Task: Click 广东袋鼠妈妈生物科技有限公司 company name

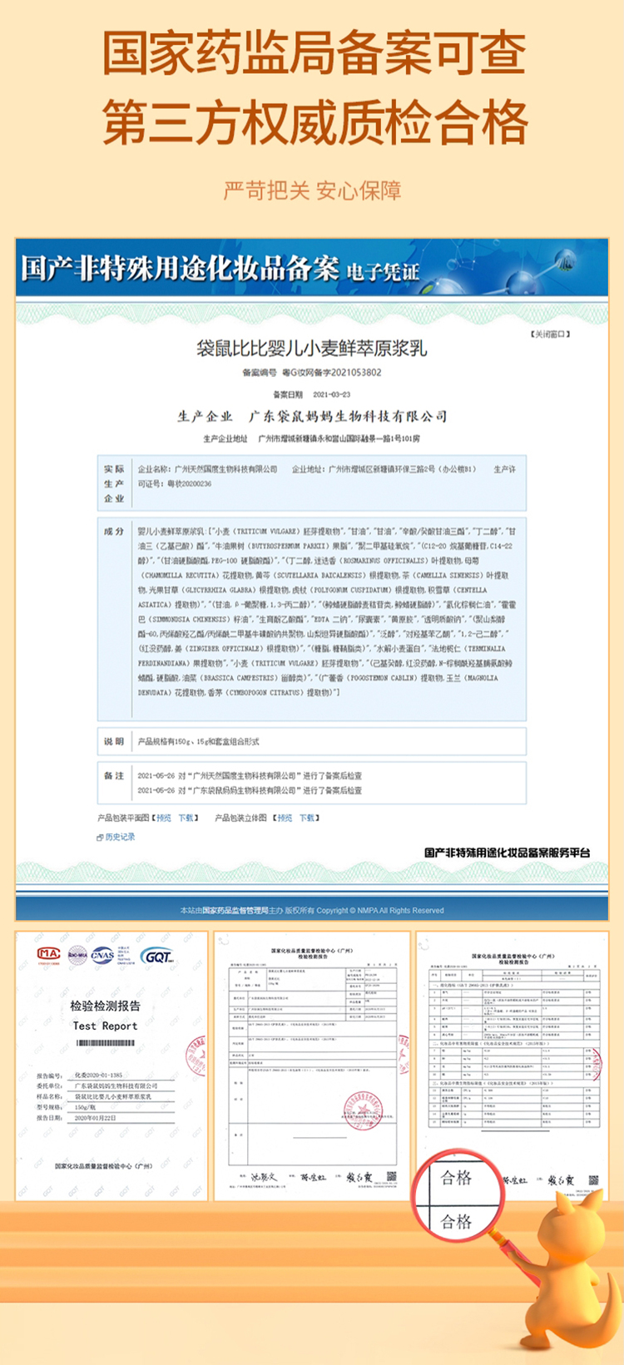Action: tap(348, 416)
